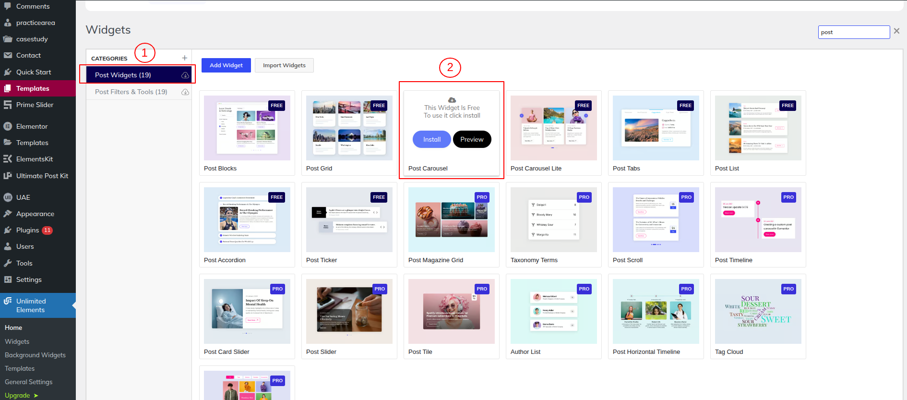Click the Plugins plug icon
This screenshot has height=400, width=907.
[8, 230]
